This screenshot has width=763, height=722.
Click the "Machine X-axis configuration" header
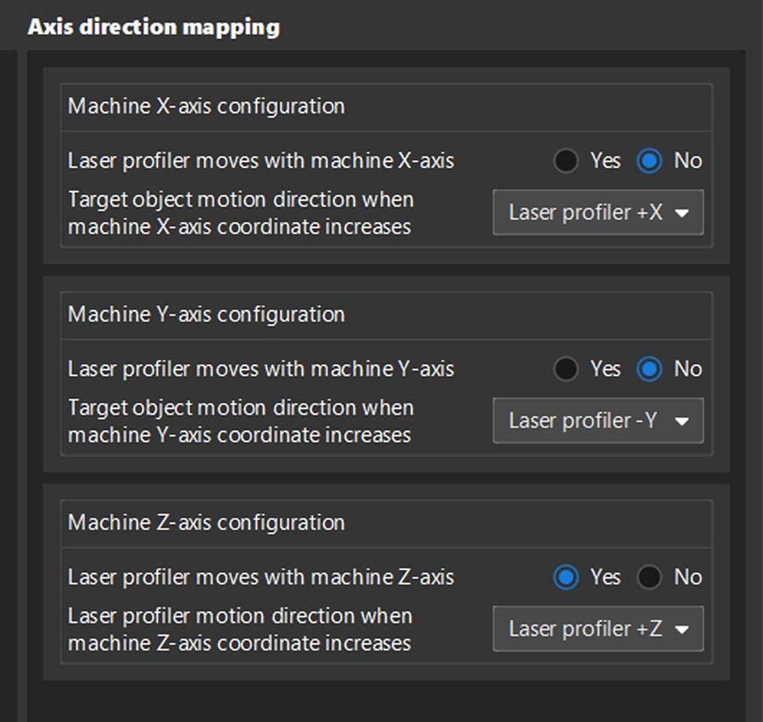pos(207,106)
